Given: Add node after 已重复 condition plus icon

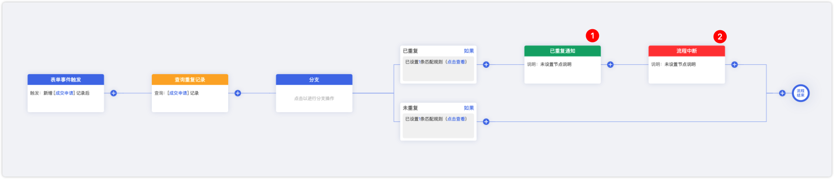Looking at the screenshot, I should coord(486,64).
